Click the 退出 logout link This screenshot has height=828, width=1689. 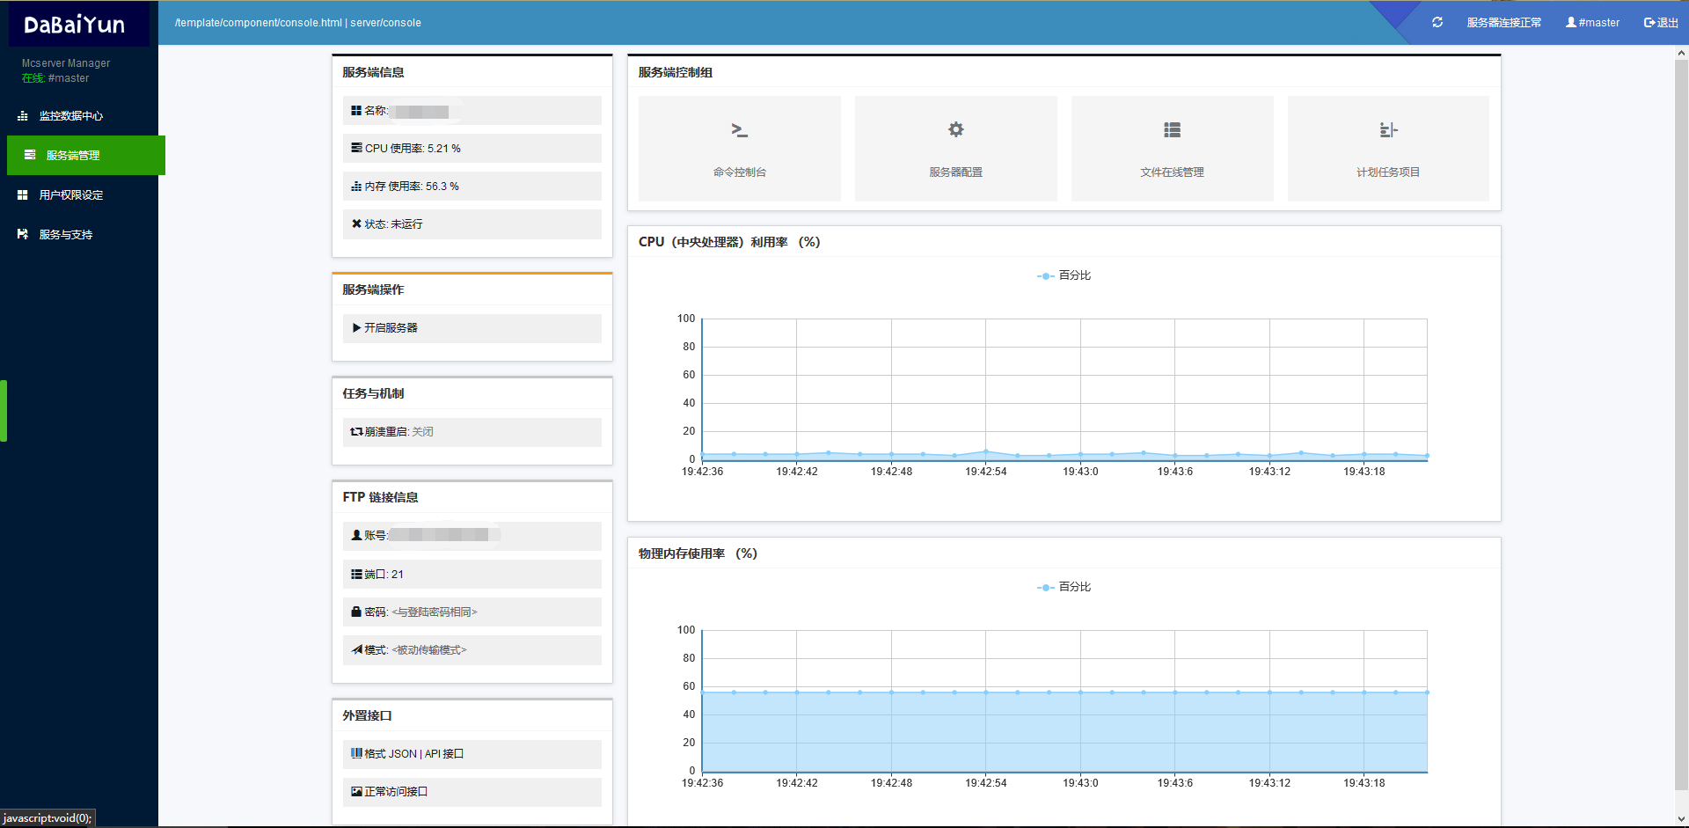pos(1661,23)
